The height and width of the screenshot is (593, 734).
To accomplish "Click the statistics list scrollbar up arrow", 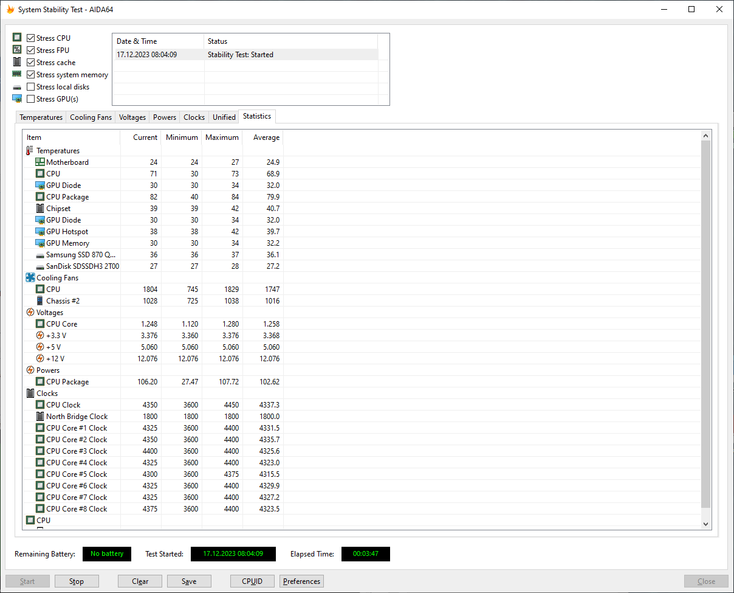I will (705, 136).
